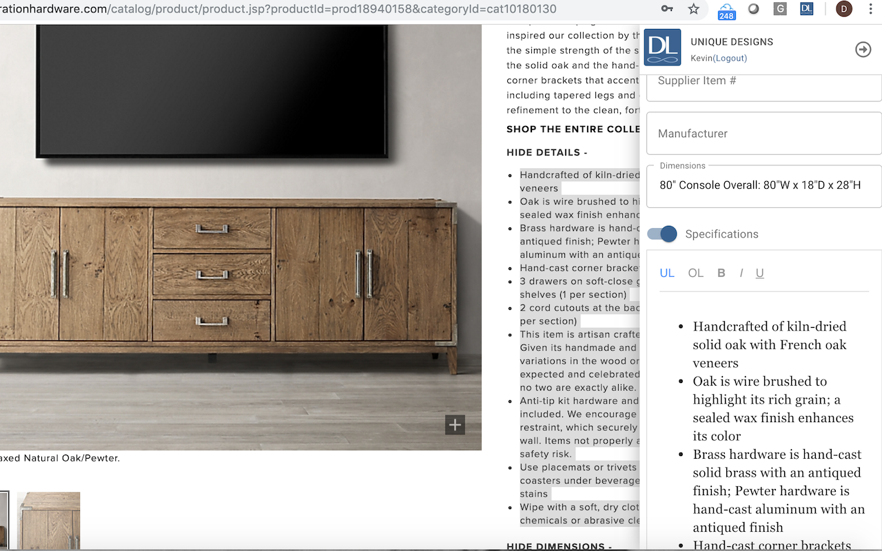Apply italic formatting in the Specifications editor
Image resolution: width=882 pixels, height=551 pixels.
(741, 273)
